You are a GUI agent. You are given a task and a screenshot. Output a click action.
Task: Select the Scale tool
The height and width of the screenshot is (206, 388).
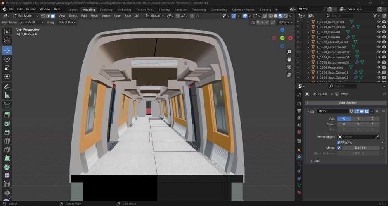pos(7,68)
